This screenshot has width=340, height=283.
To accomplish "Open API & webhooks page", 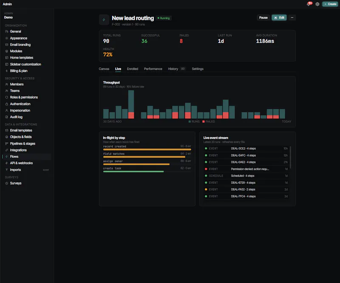I will [x=21, y=163].
